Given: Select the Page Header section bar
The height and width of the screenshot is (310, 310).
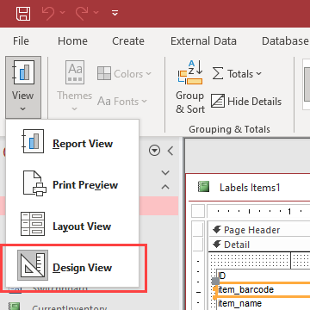Looking at the screenshot, I should pyautogui.click(x=259, y=230).
